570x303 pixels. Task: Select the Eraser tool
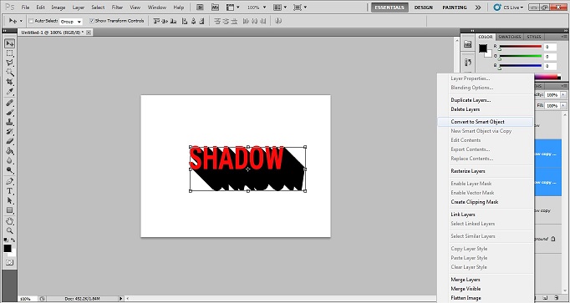(10, 141)
